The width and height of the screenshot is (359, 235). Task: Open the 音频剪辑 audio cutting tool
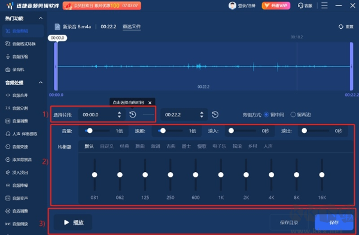click(23, 31)
